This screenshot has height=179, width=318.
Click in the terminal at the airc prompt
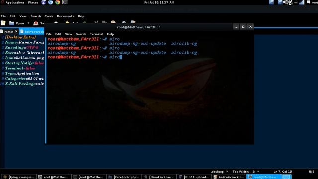116,57
